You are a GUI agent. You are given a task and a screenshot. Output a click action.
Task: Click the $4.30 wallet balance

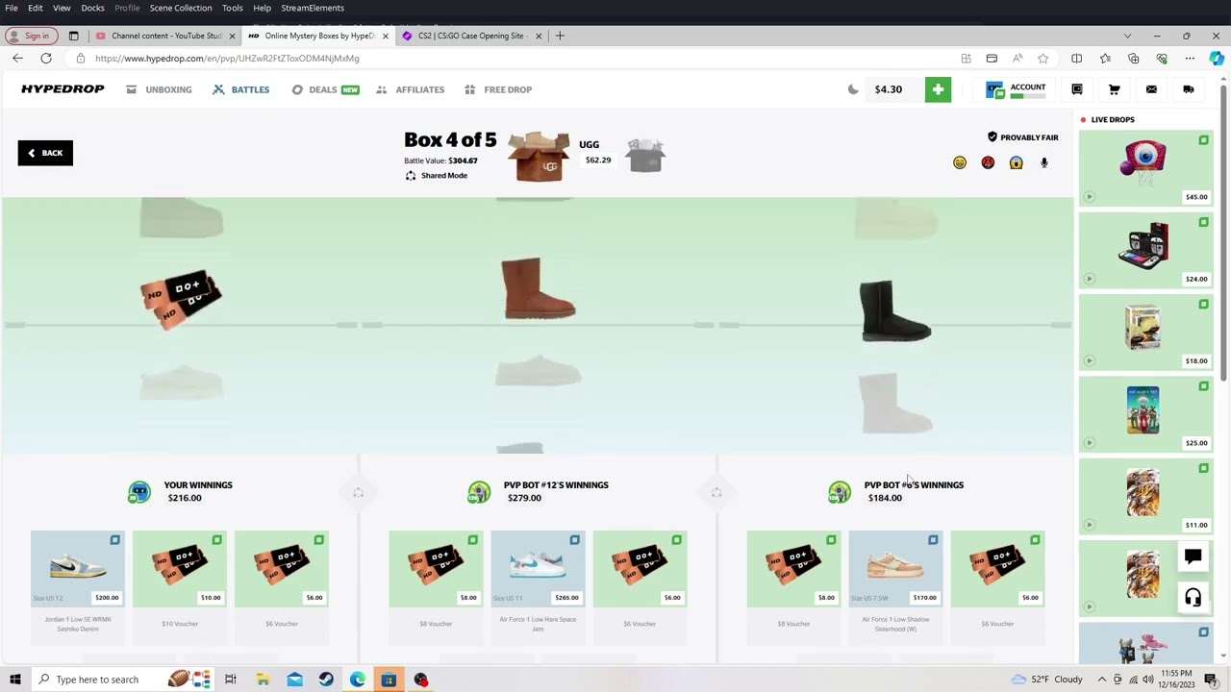[x=888, y=89]
